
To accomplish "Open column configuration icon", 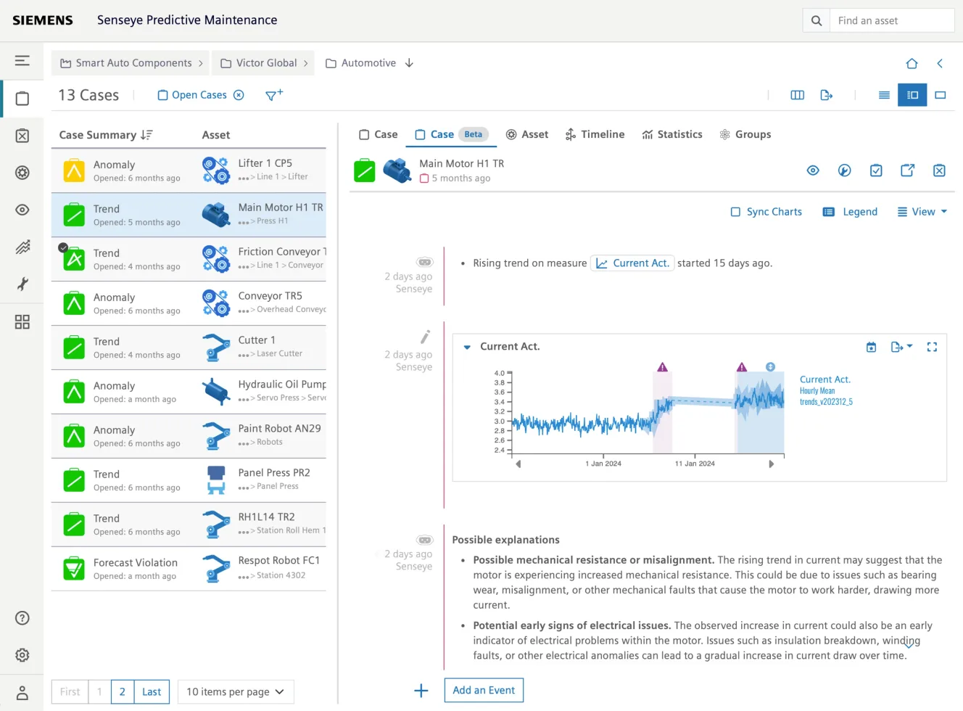I will coord(797,95).
